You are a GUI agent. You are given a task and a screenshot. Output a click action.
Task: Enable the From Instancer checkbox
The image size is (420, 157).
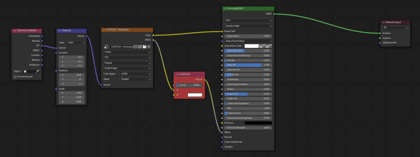coord(15,77)
